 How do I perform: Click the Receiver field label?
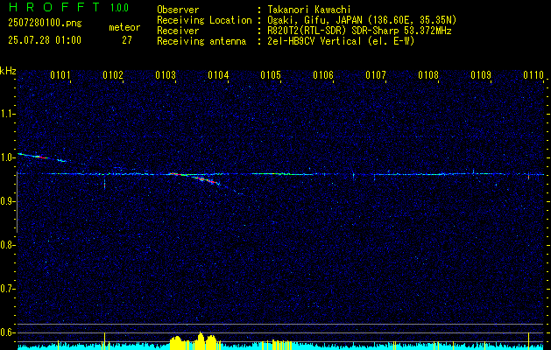pos(178,31)
